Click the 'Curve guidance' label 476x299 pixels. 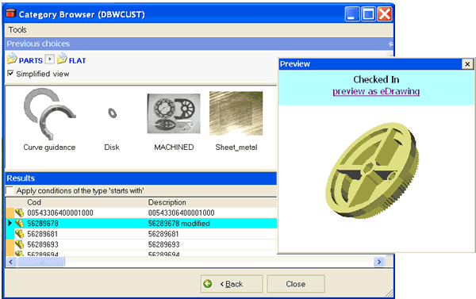point(49,148)
